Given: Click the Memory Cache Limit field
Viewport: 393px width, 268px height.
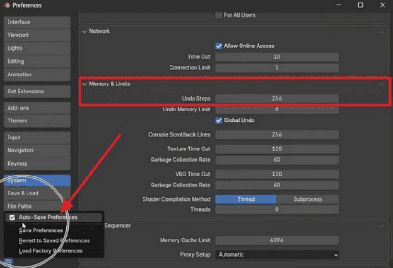Looking at the screenshot, I should [x=277, y=240].
